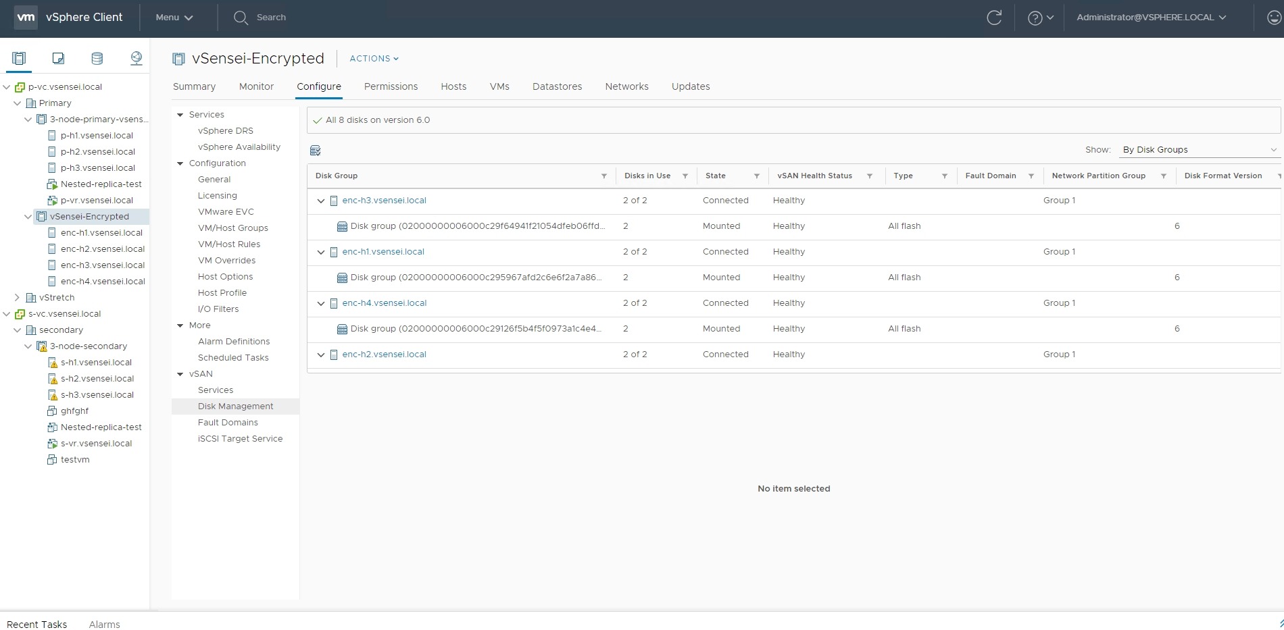Click the smiley feedback icon

pos(1274,18)
